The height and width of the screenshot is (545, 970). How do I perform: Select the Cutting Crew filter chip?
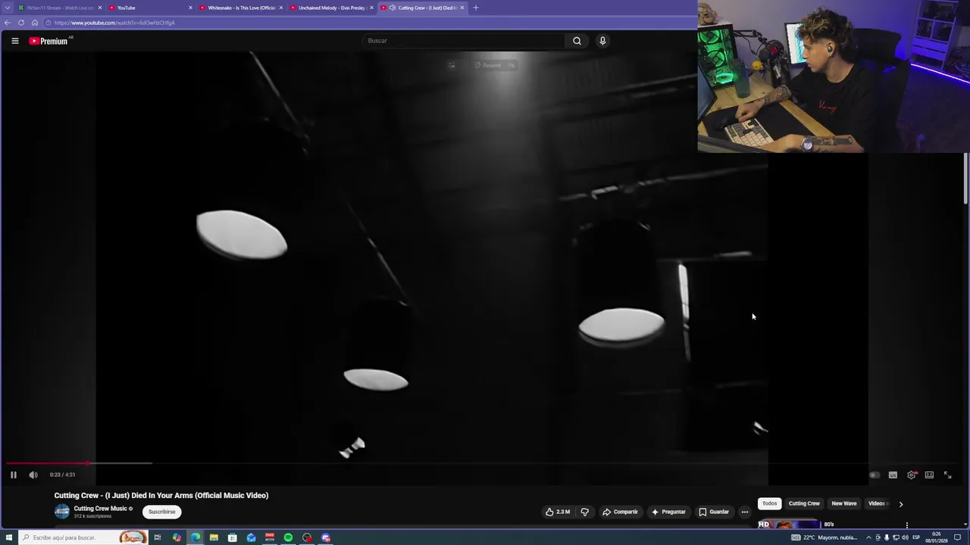(x=804, y=503)
